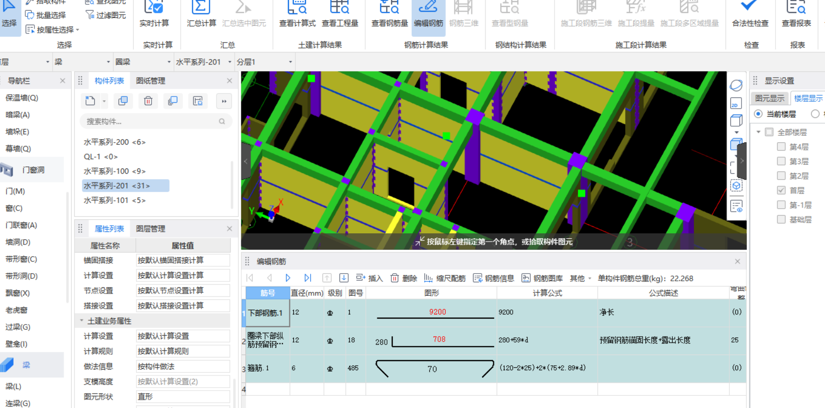The image size is (825, 408).
Task: Activate the dynamic orbit view icon
Action: point(736,85)
